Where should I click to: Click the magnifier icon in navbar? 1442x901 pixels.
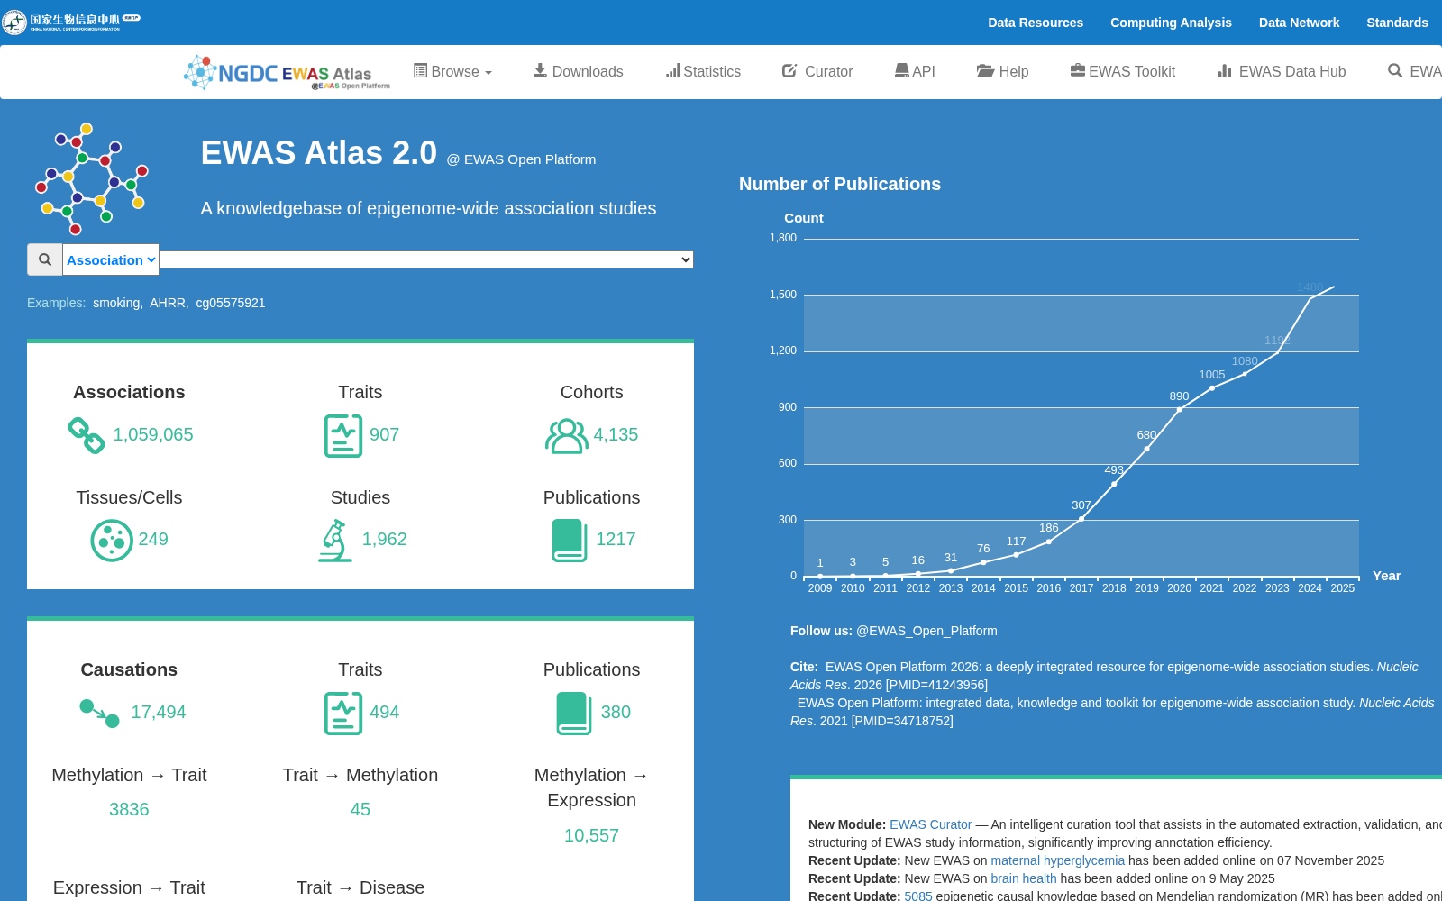(x=1395, y=70)
